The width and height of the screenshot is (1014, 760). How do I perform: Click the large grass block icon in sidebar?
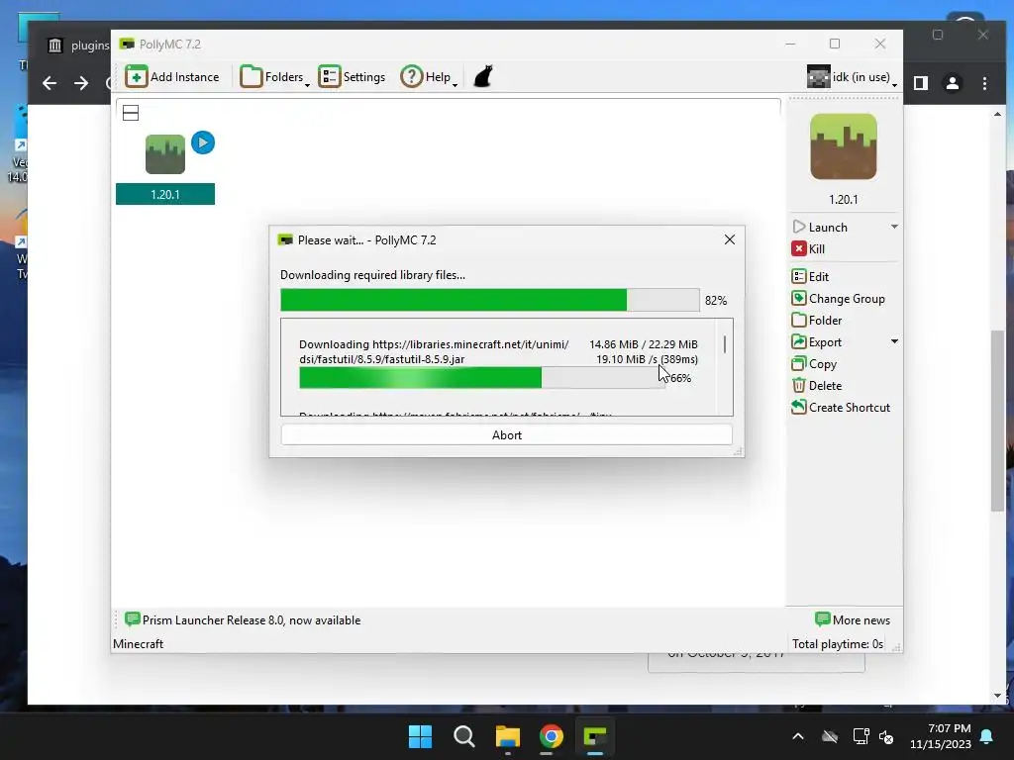pos(844,146)
